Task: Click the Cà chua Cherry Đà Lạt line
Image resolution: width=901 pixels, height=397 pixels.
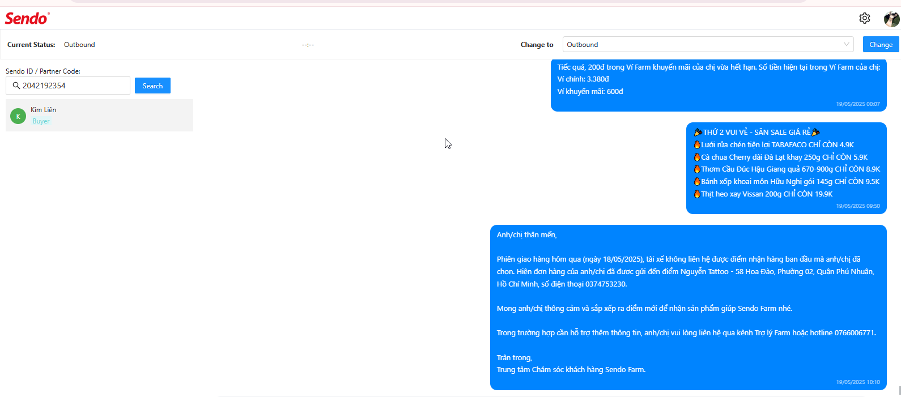Action: click(780, 157)
